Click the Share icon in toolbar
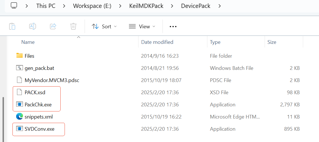This screenshot has width=319, height=142. (x=53, y=26)
